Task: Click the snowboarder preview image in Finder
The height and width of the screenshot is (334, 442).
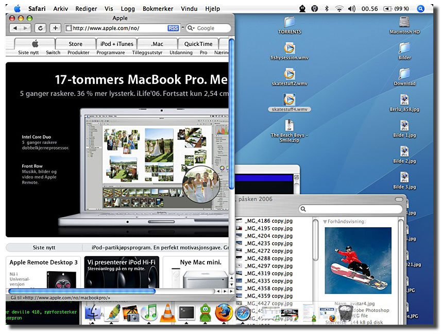Action: pyautogui.click(x=358, y=260)
